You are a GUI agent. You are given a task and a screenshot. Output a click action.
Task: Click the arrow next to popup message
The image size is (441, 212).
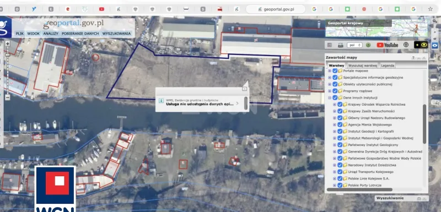click(238, 104)
